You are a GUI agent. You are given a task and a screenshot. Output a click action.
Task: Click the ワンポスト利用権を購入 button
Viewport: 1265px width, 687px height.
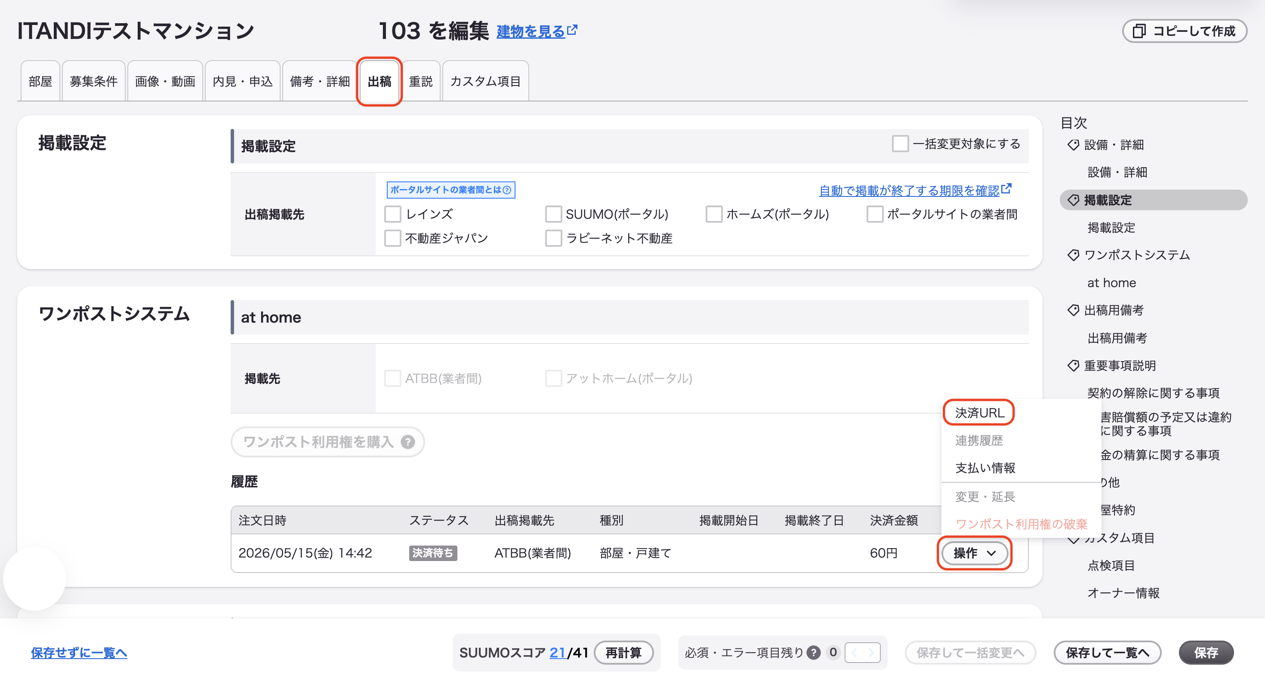[327, 442]
